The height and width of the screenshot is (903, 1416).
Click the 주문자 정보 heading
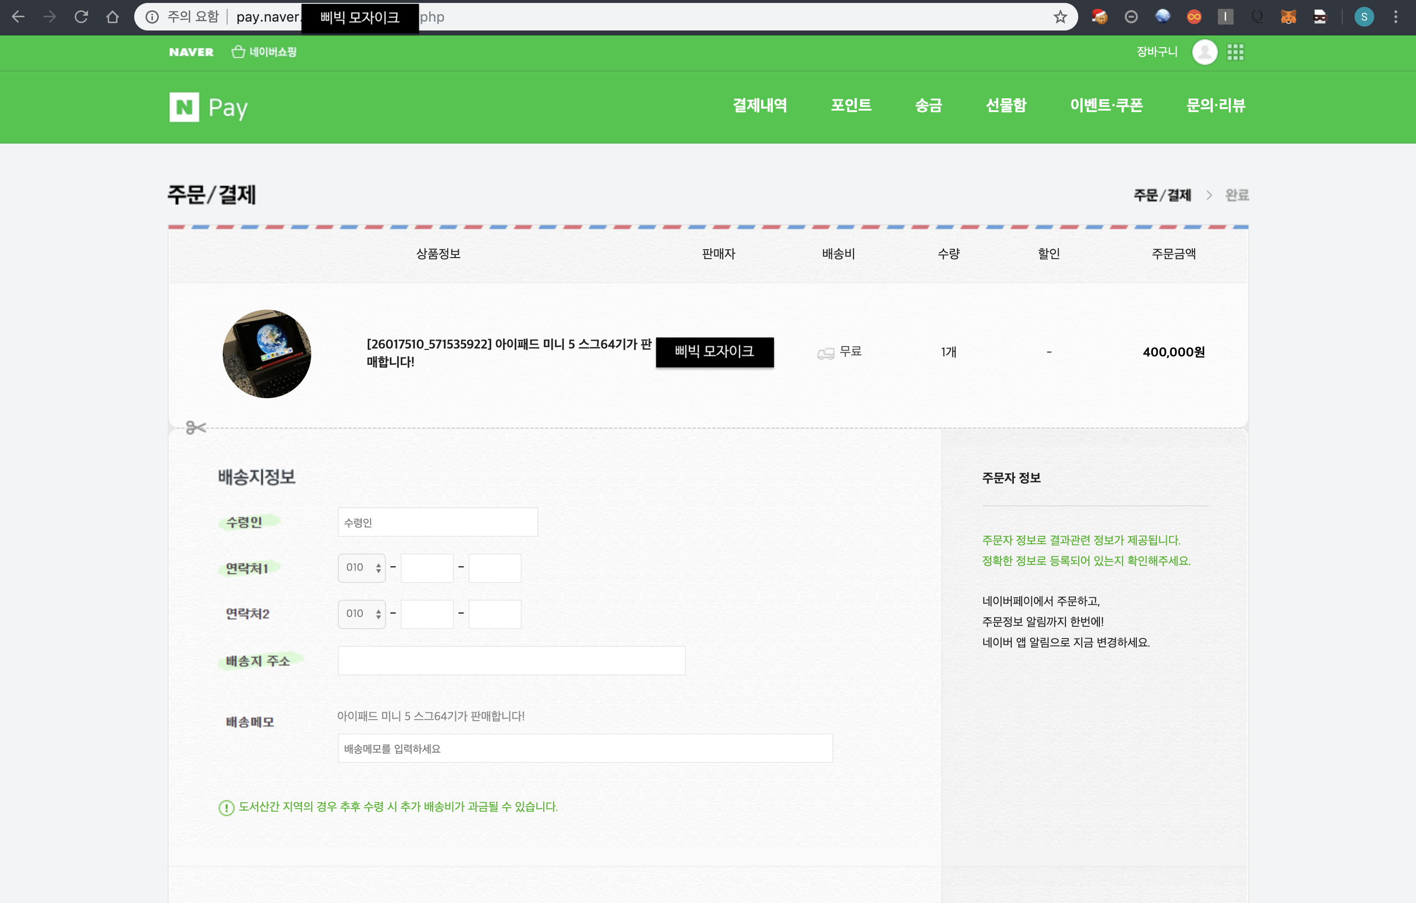tap(1011, 478)
